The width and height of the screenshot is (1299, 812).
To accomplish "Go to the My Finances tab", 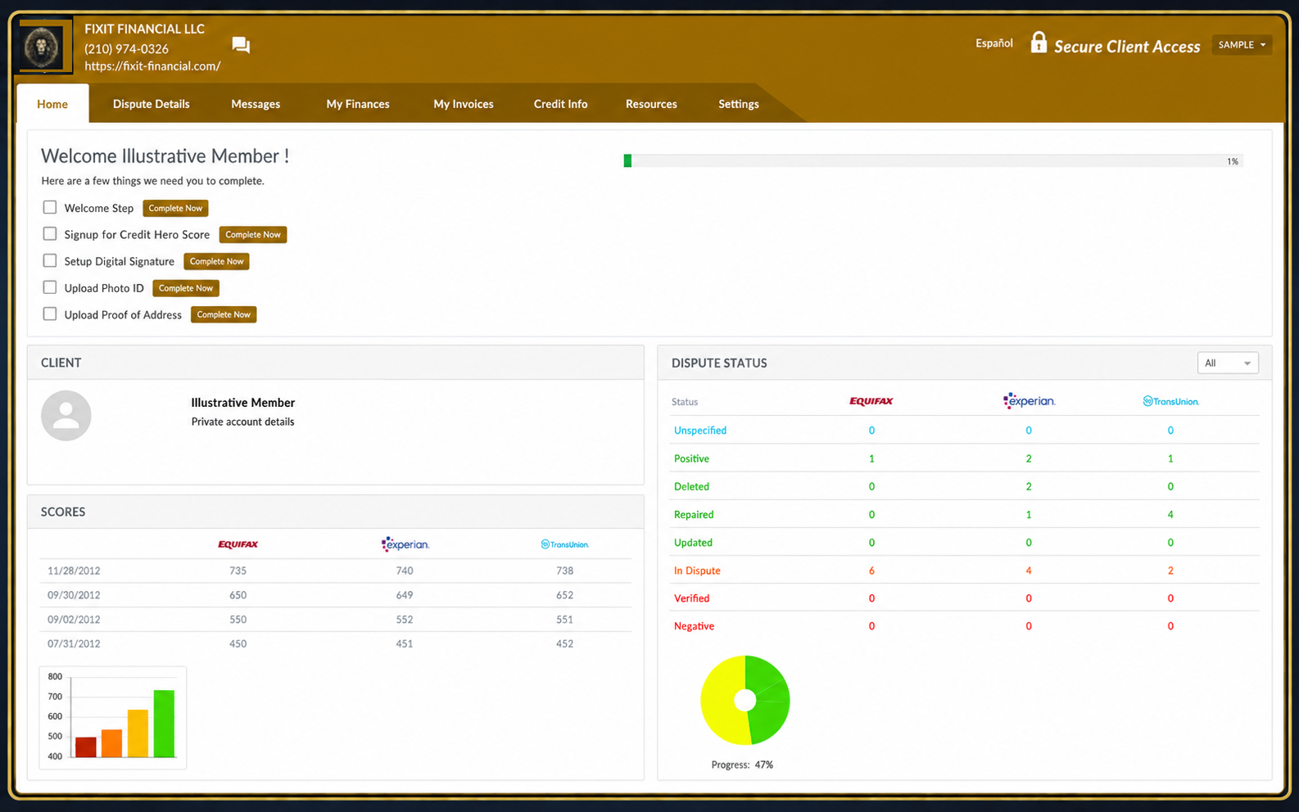I will 358,104.
